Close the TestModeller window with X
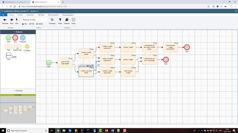238x133 pixels. (236, 11)
